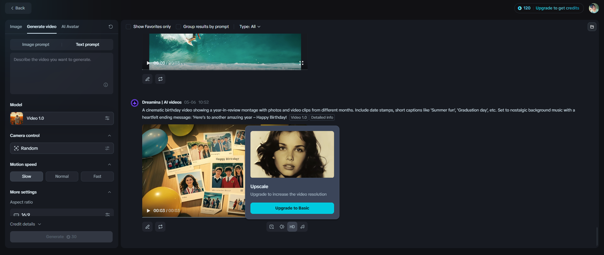Click the edit pencil icon under the birthday video
The image size is (604, 255).
[x=148, y=227]
